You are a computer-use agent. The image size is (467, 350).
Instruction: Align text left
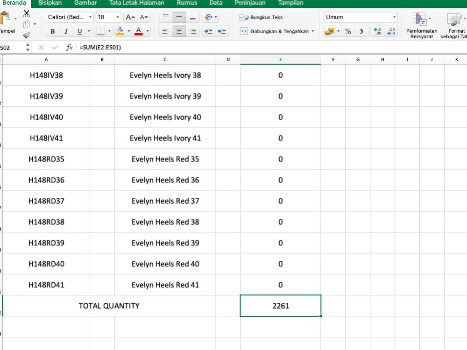(x=166, y=31)
